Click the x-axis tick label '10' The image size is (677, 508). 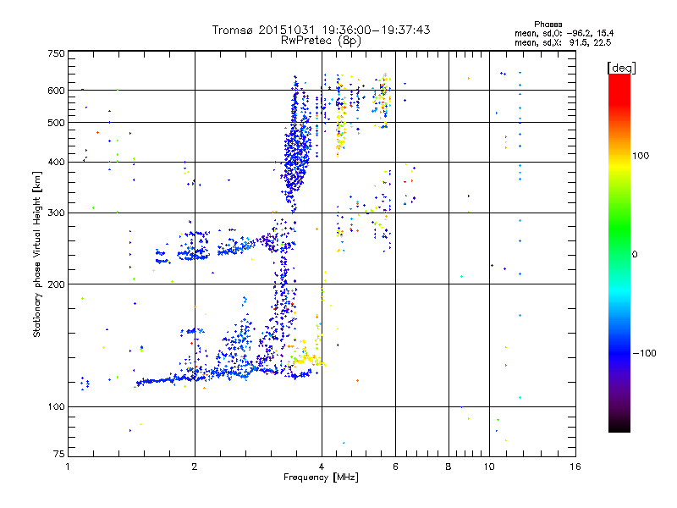[489, 467]
